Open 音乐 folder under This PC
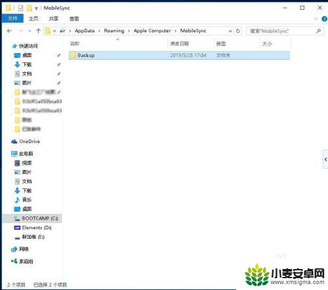 27,199
